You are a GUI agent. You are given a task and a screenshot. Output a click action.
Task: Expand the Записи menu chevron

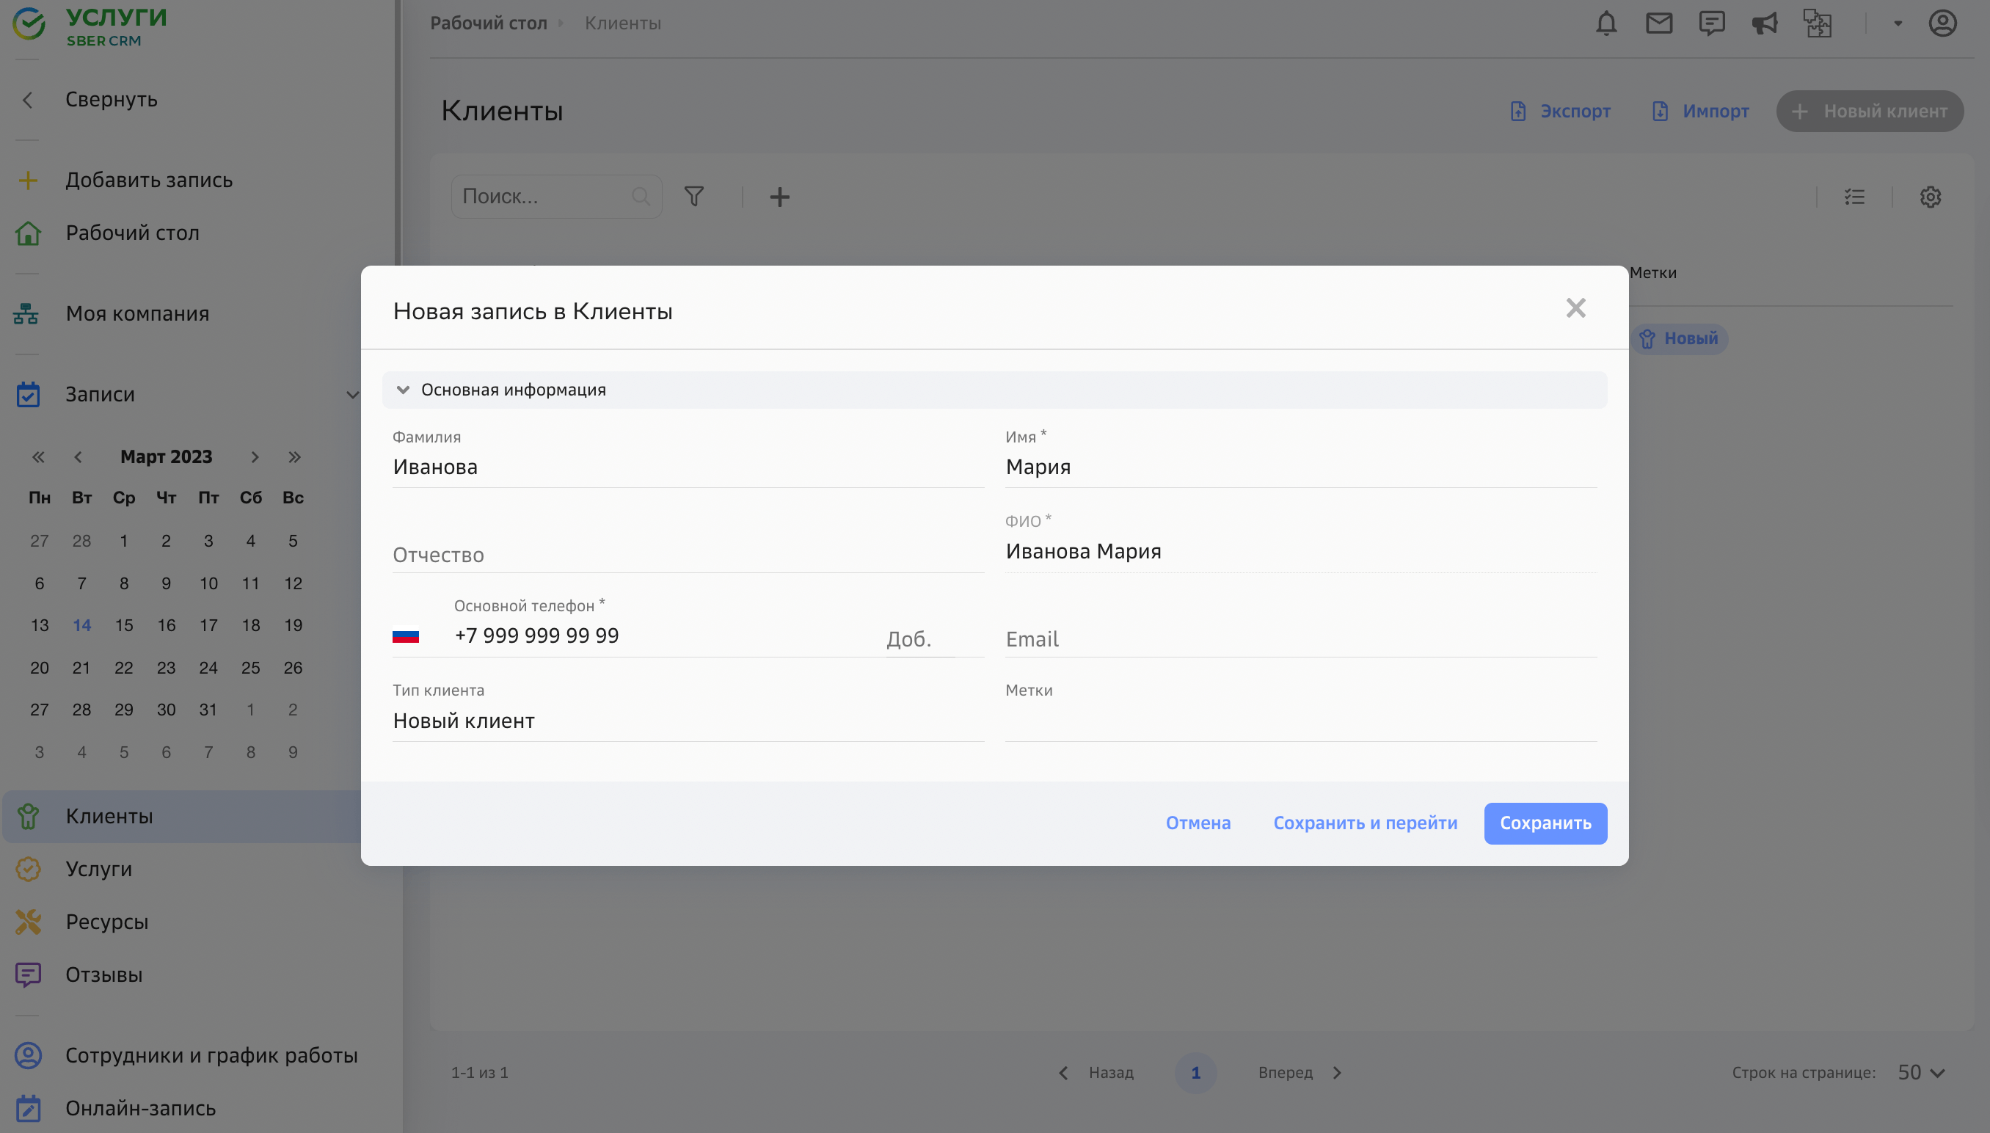(x=351, y=395)
